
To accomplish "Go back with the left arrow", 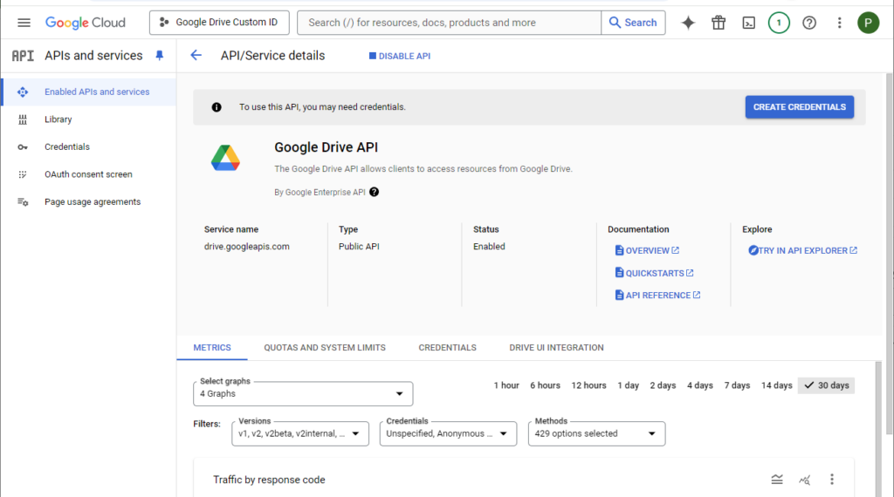I will [x=196, y=55].
